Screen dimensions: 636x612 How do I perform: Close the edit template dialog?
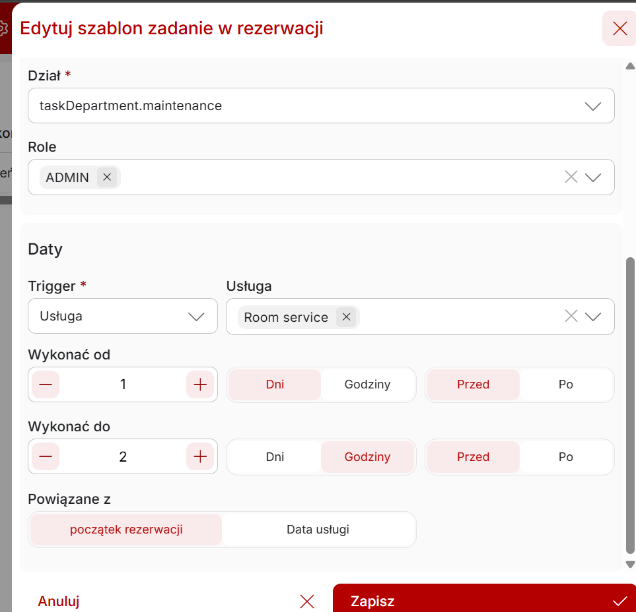(x=619, y=28)
